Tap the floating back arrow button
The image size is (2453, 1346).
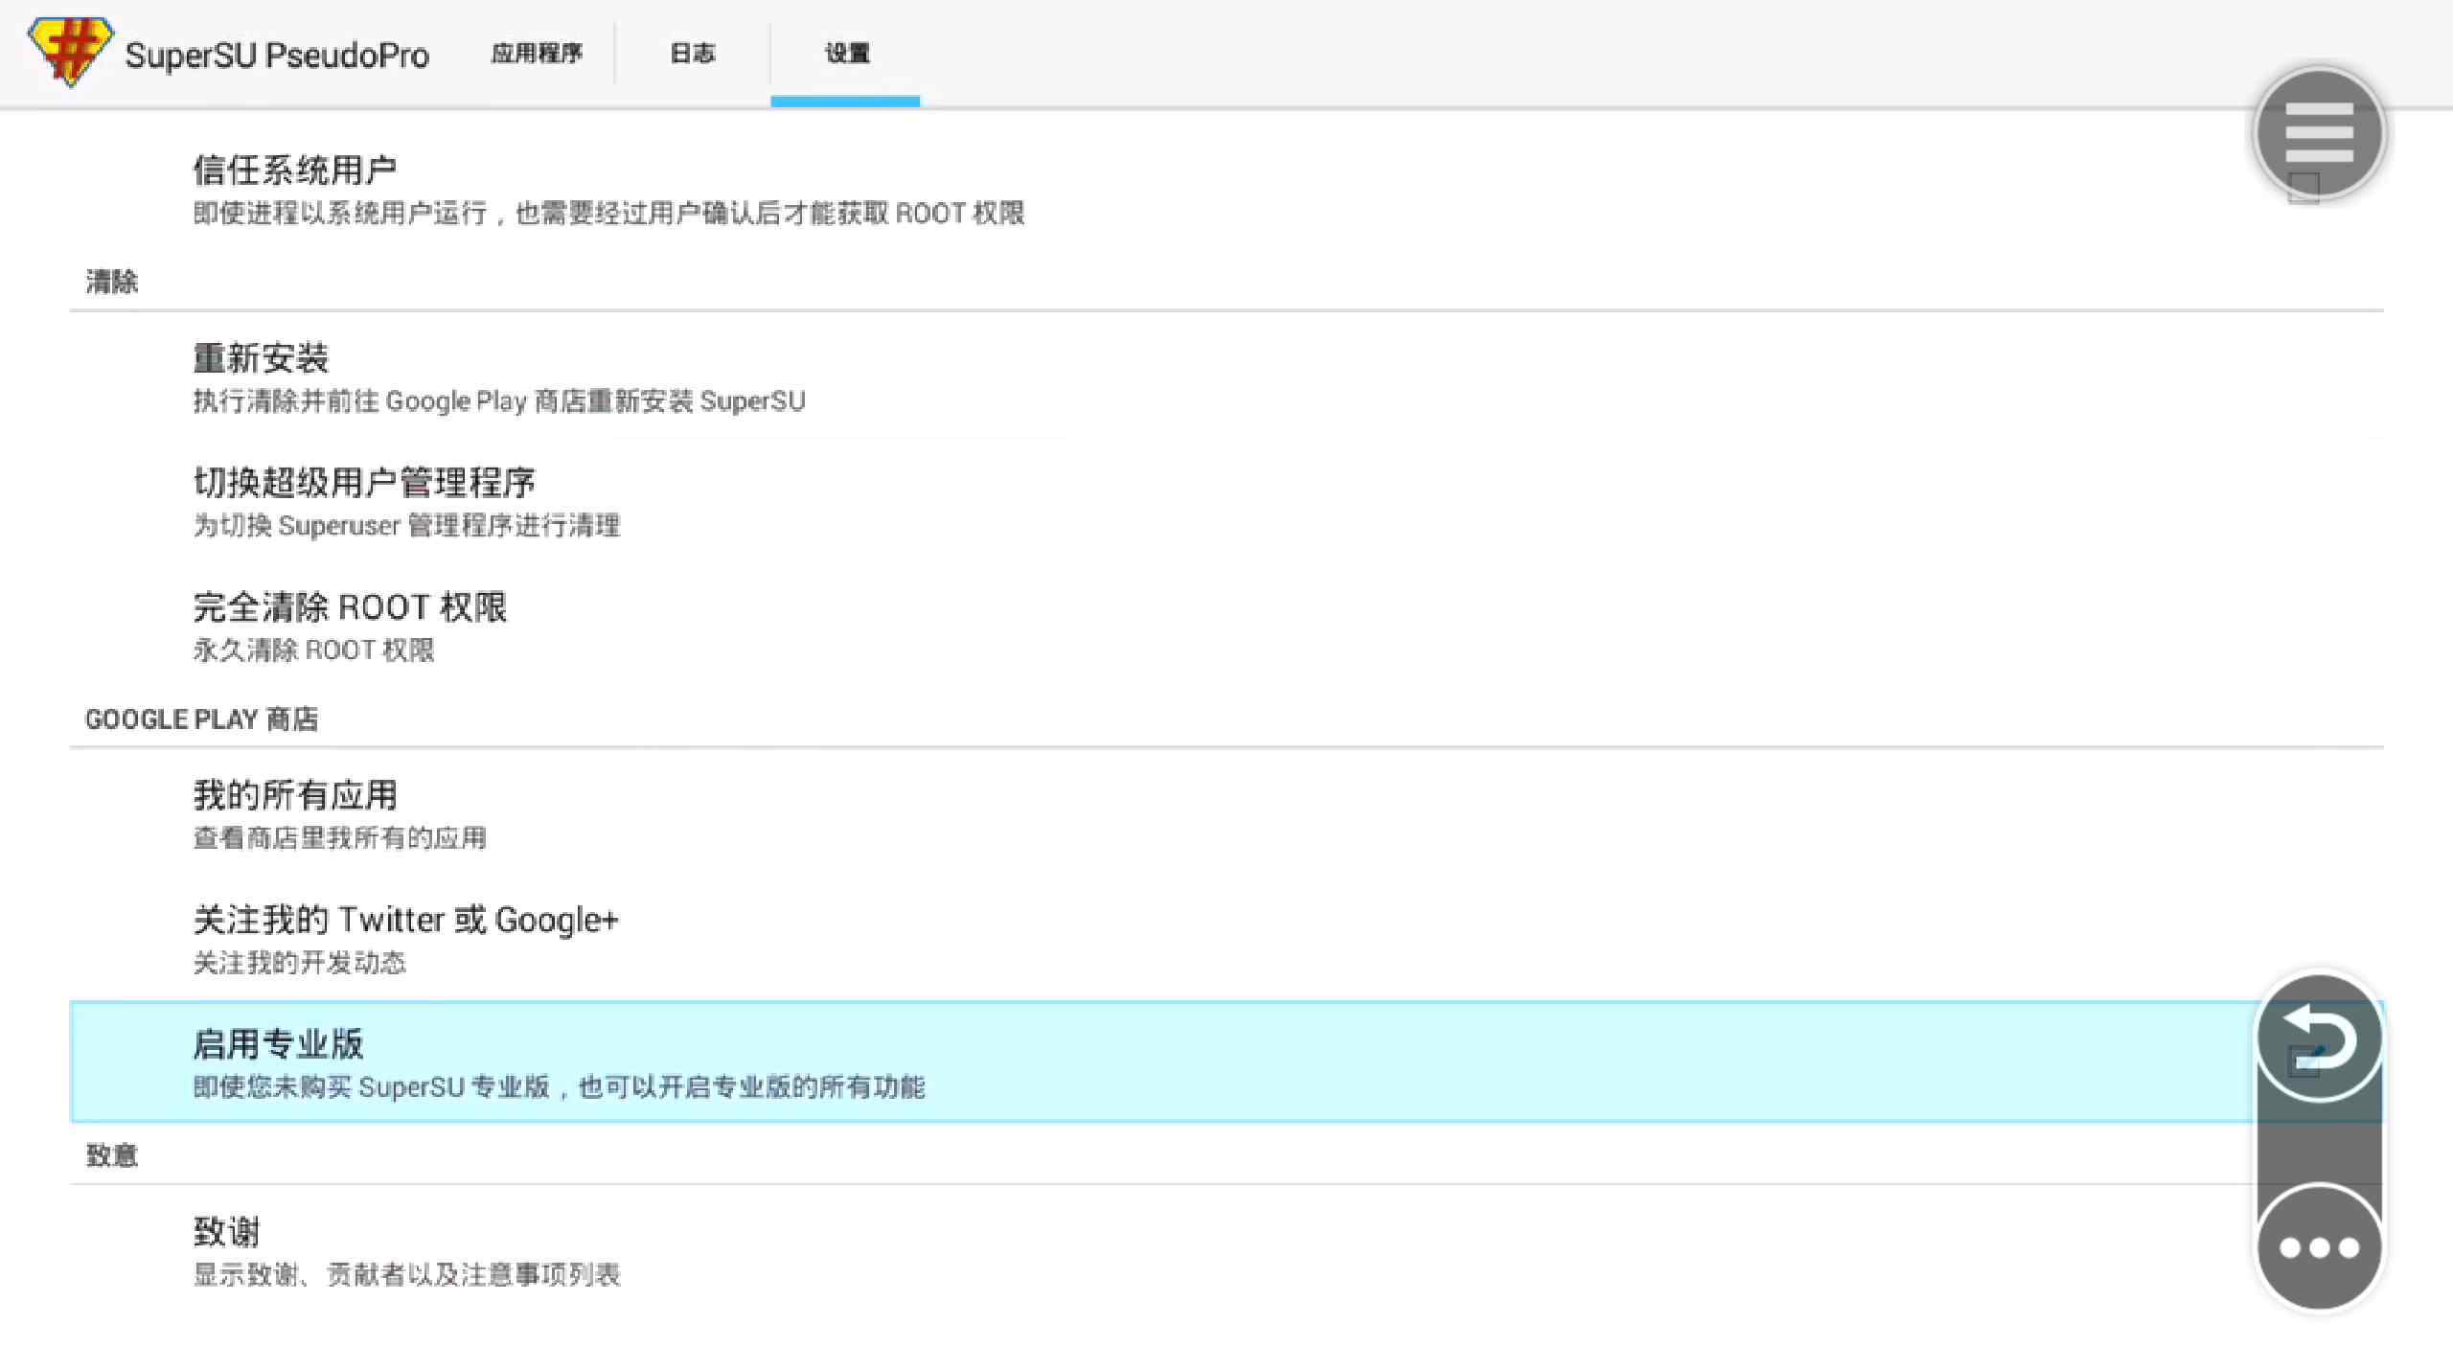click(2319, 1037)
